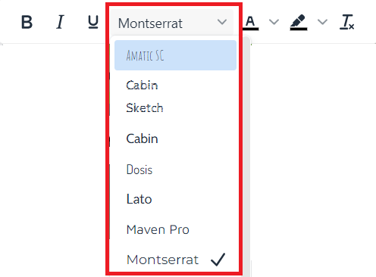Toggle Bold formatting
This screenshot has width=376, height=277.
pos(27,22)
